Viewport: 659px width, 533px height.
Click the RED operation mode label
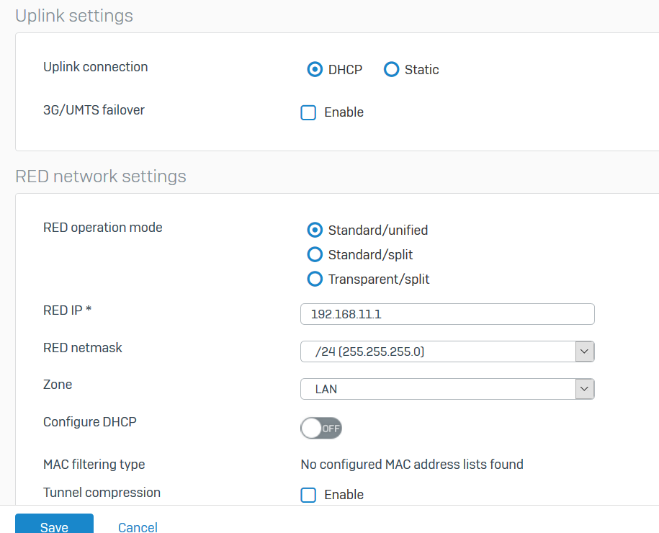pyautogui.click(x=103, y=228)
